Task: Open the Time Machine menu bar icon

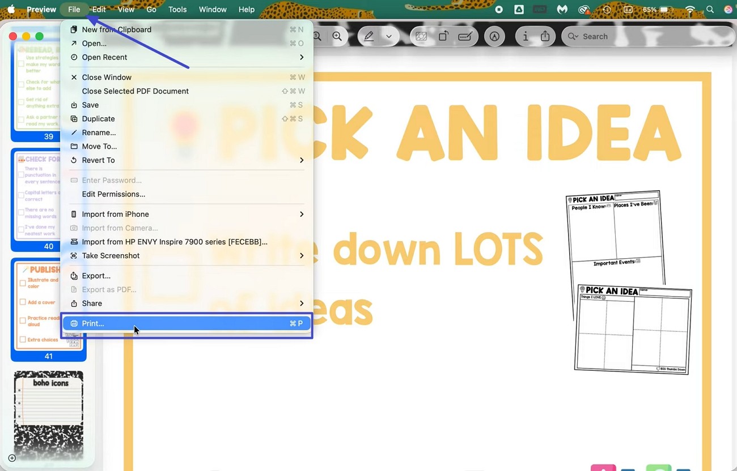Action: click(x=607, y=10)
